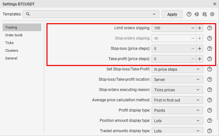Click the export template database icon
The height and width of the screenshot is (136, 219).
[x=204, y=14]
